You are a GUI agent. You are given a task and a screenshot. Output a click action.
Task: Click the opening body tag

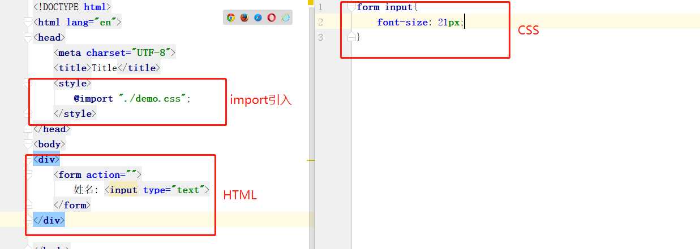[50, 145]
